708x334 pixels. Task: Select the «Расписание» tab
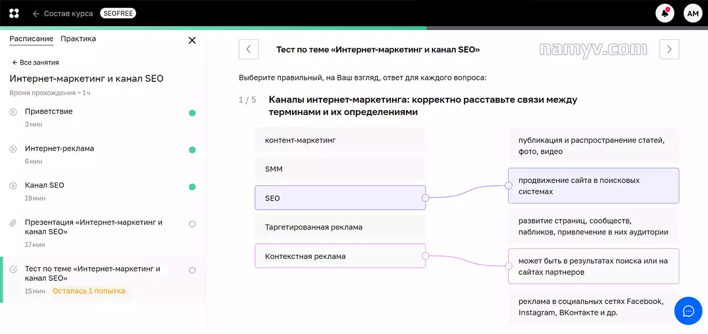[32, 39]
